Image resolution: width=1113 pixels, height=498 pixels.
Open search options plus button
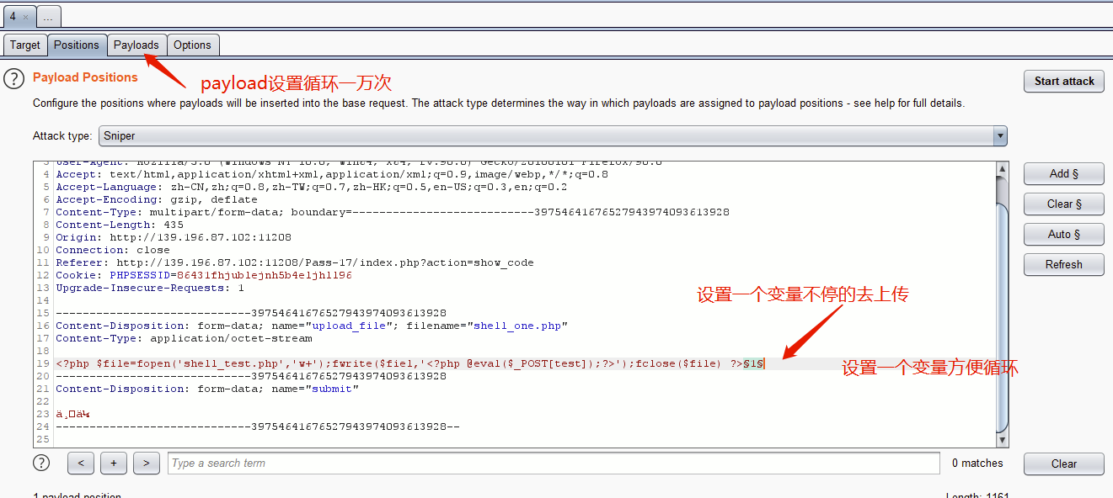[114, 463]
